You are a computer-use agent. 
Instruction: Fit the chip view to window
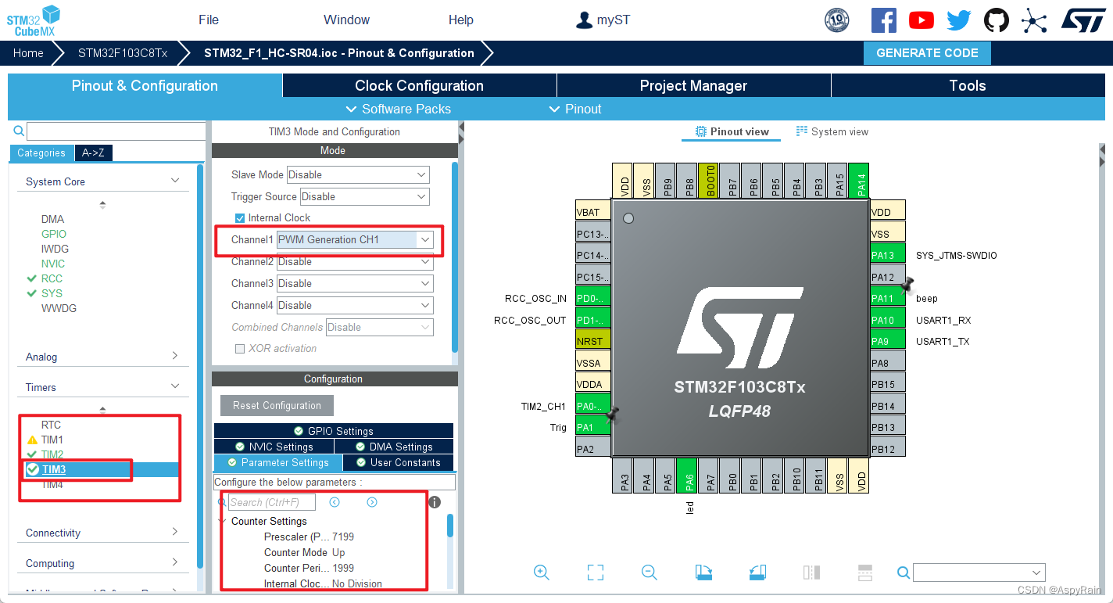(596, 572)
